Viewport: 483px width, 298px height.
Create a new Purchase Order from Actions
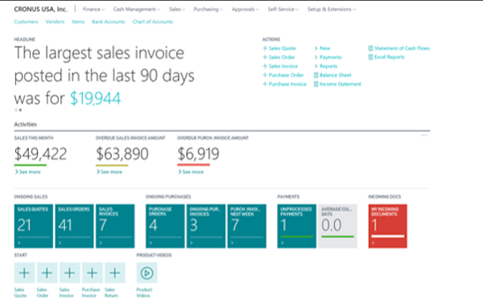point(283,75)
